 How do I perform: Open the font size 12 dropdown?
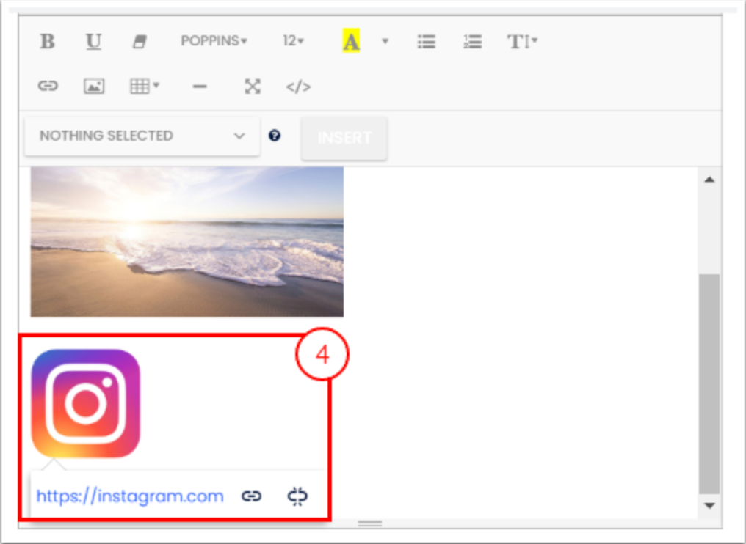click(x=293, y=41)
